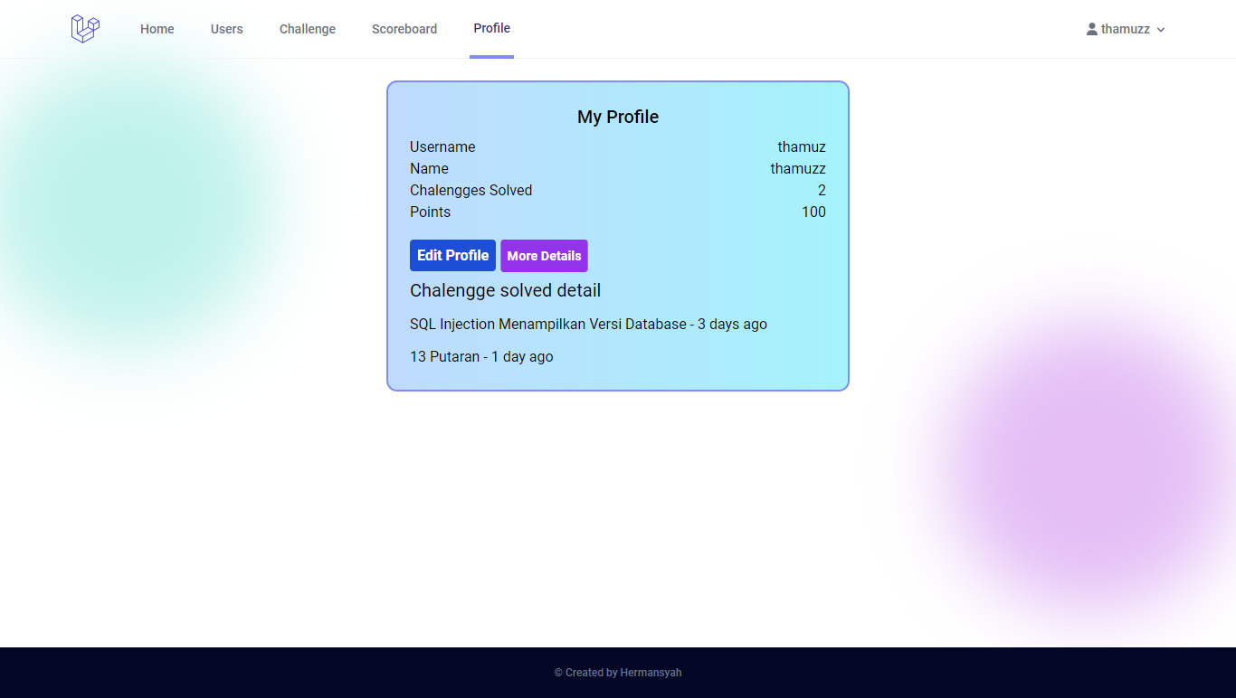View the Scoreboard page
This screenshot has width=1236, height=698.
404,28
